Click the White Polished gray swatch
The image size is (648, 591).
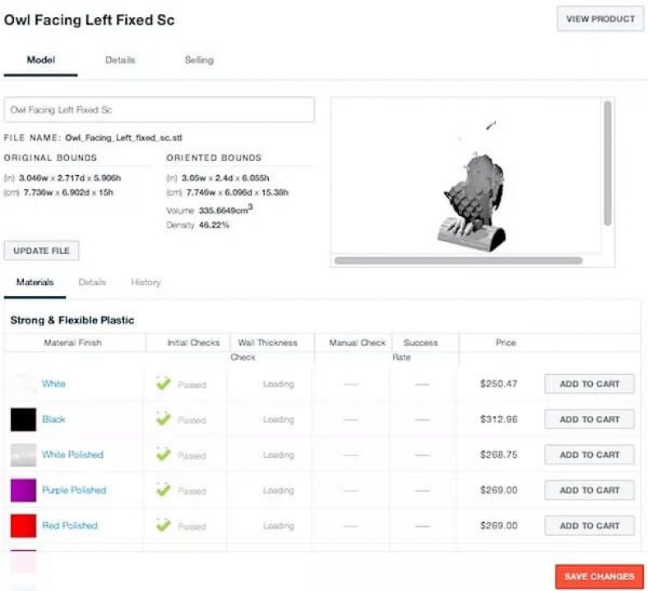23,455
